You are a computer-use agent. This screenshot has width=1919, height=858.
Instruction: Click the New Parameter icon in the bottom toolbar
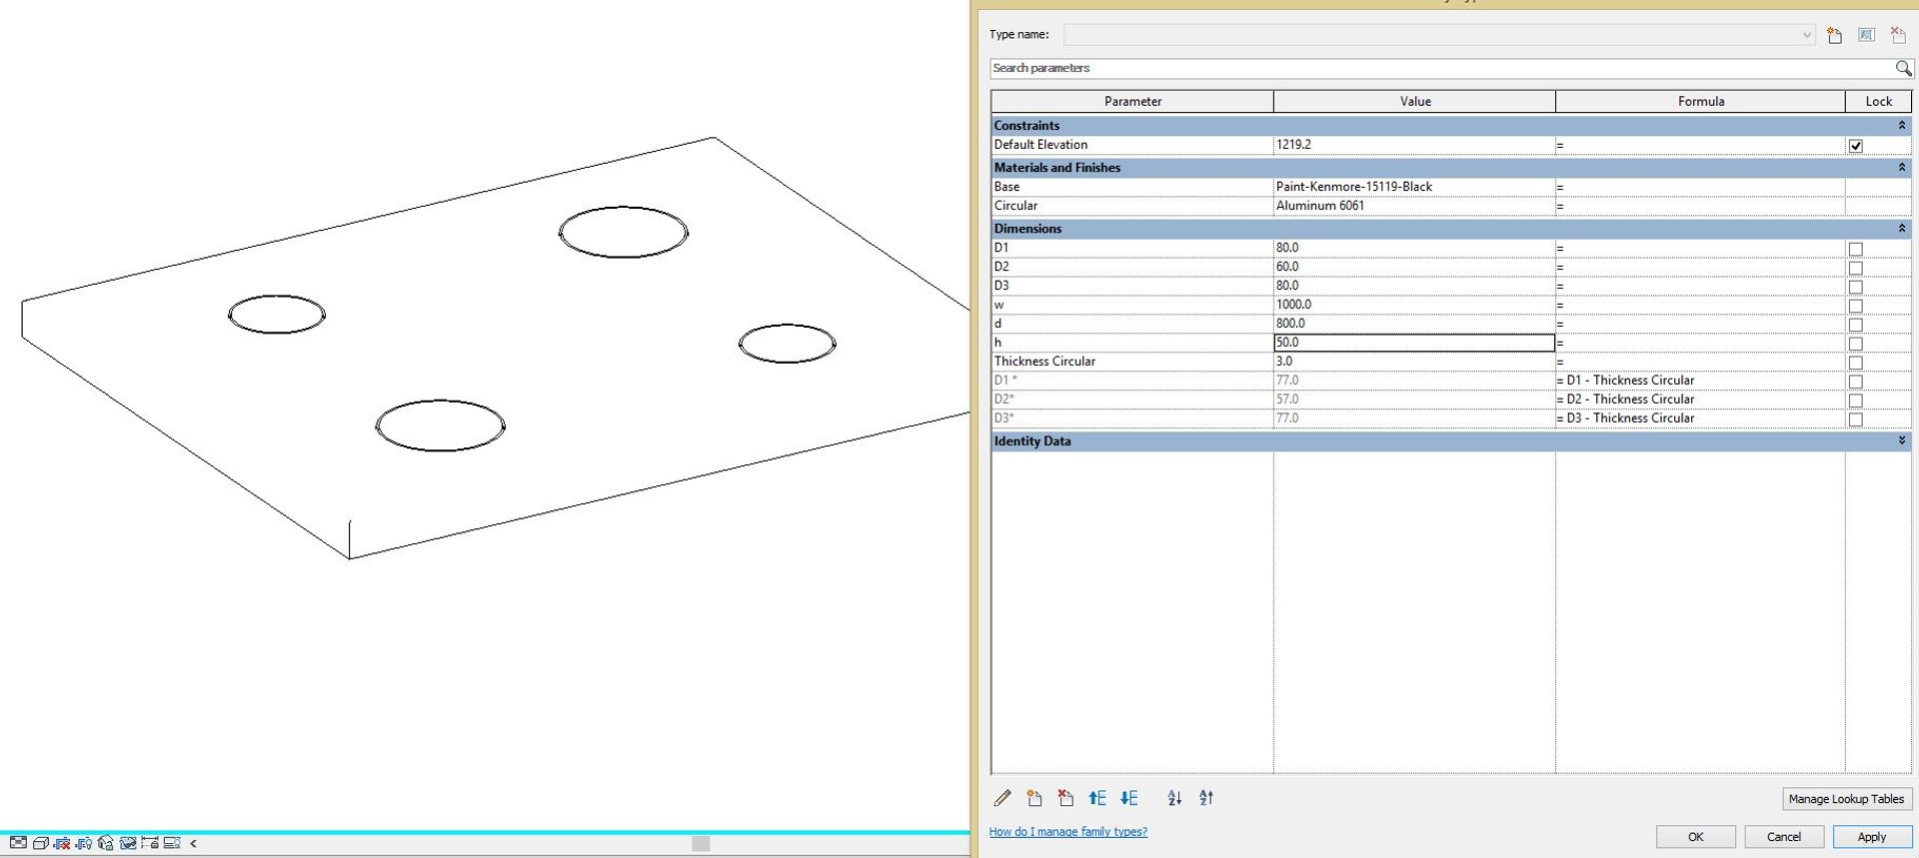pyautogui.click(x=1034, y=798)
